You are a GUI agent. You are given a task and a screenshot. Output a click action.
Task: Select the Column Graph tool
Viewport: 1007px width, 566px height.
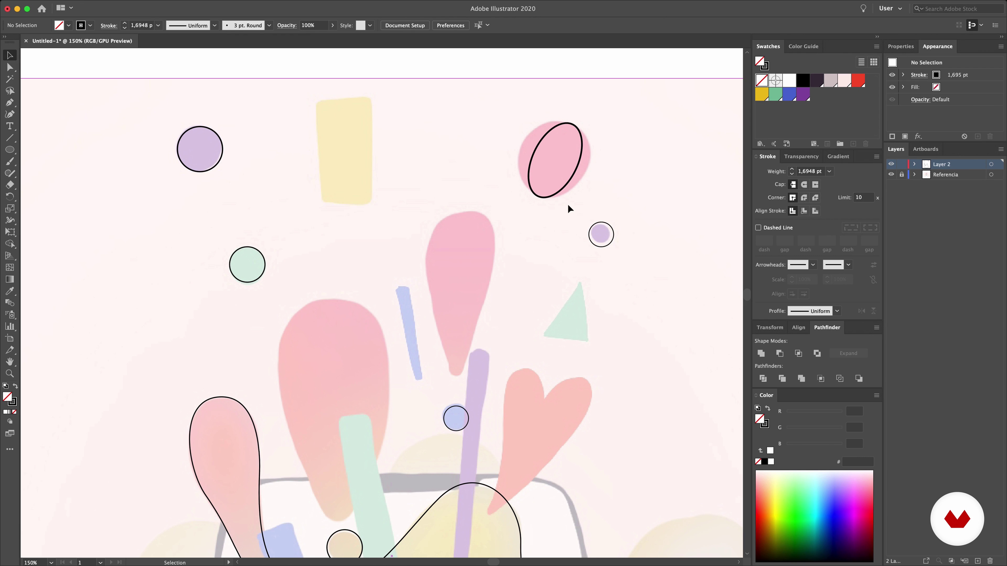pyautogui.click(x=10, y=326)
